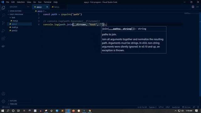Open the Run and Debug view
Screen dimensions: 201x113
tap(3, 31)
